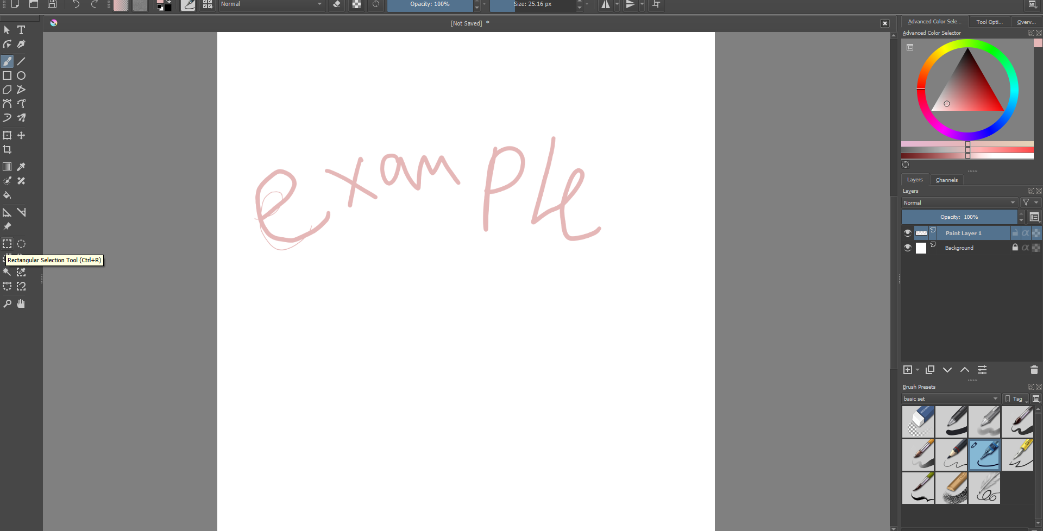Add a new paint layer

pos(908,370)
